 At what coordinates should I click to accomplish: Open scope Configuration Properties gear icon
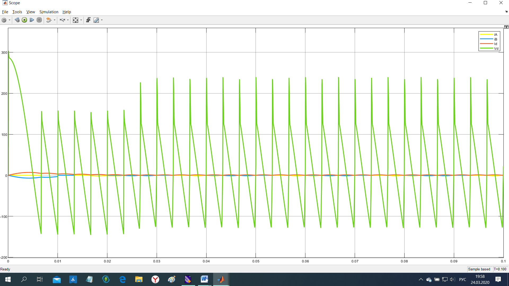tap(4, 20)
